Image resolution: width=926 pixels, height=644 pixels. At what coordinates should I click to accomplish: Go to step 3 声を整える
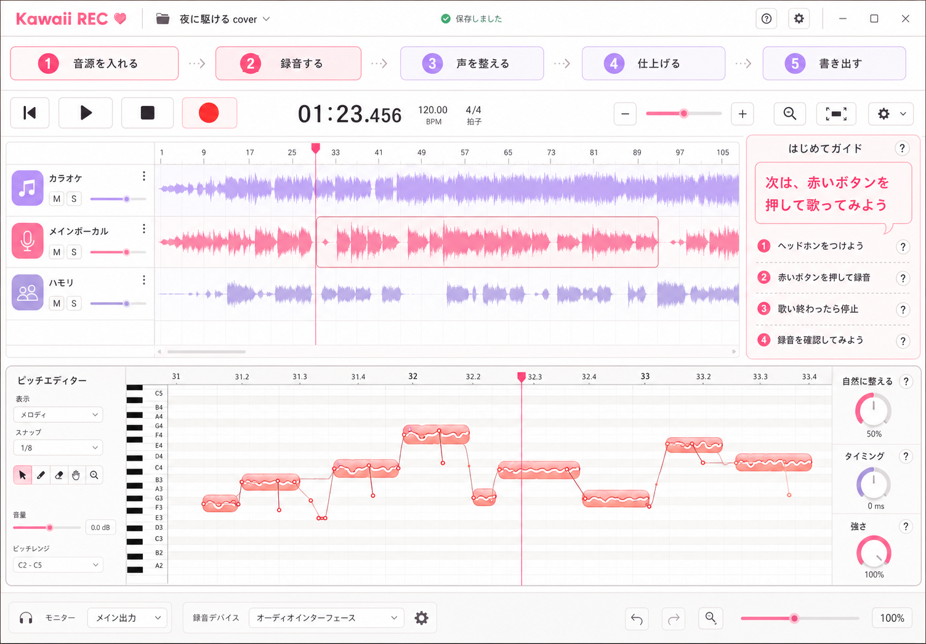(472, 63)
